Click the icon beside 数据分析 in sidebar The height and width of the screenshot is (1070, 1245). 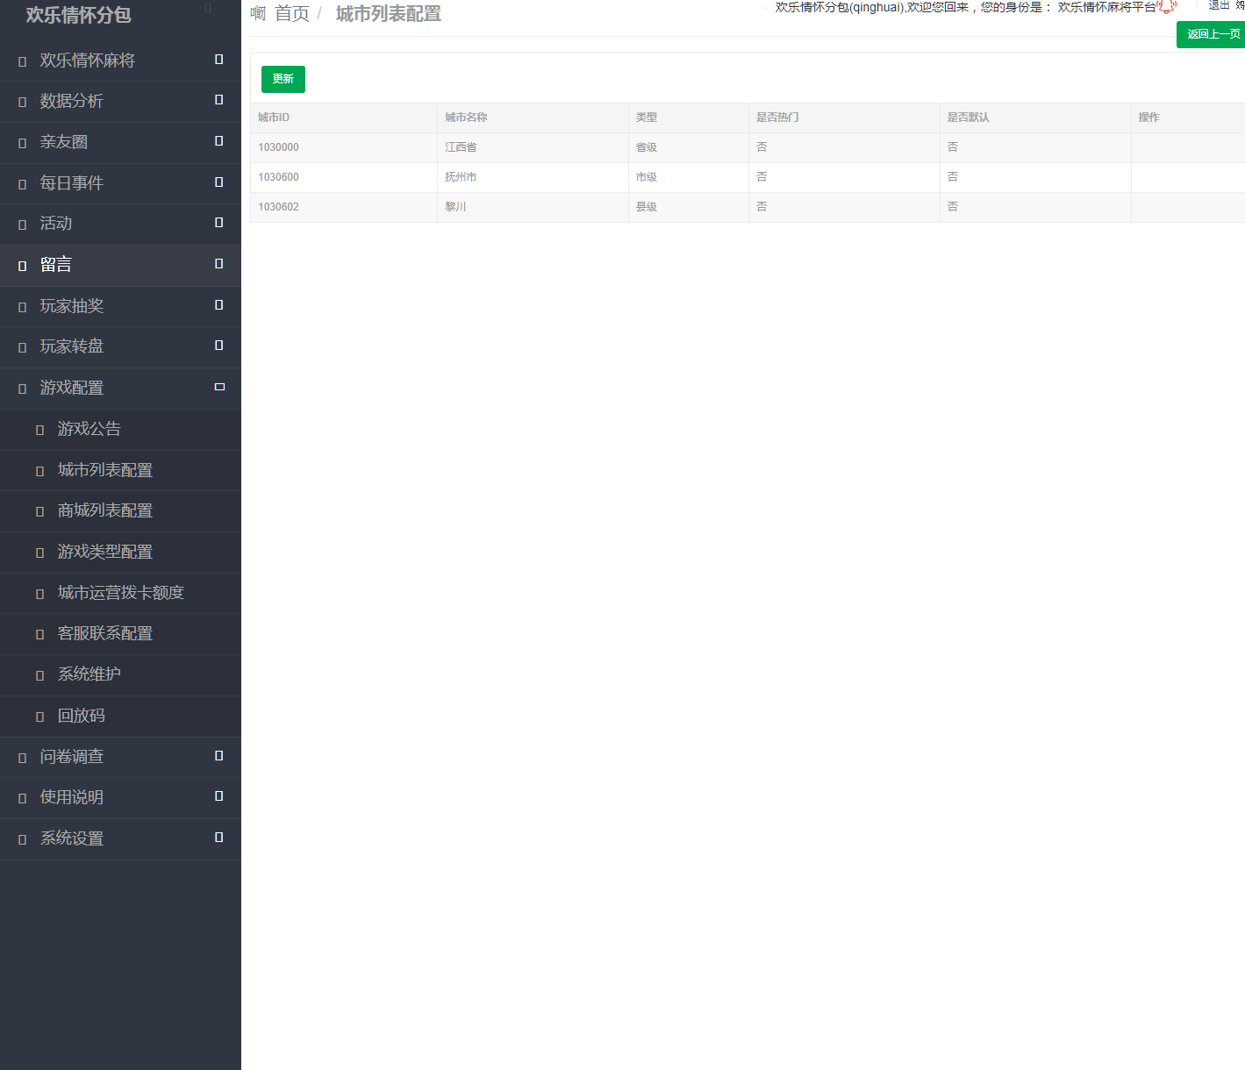click(x=23, y=102)
